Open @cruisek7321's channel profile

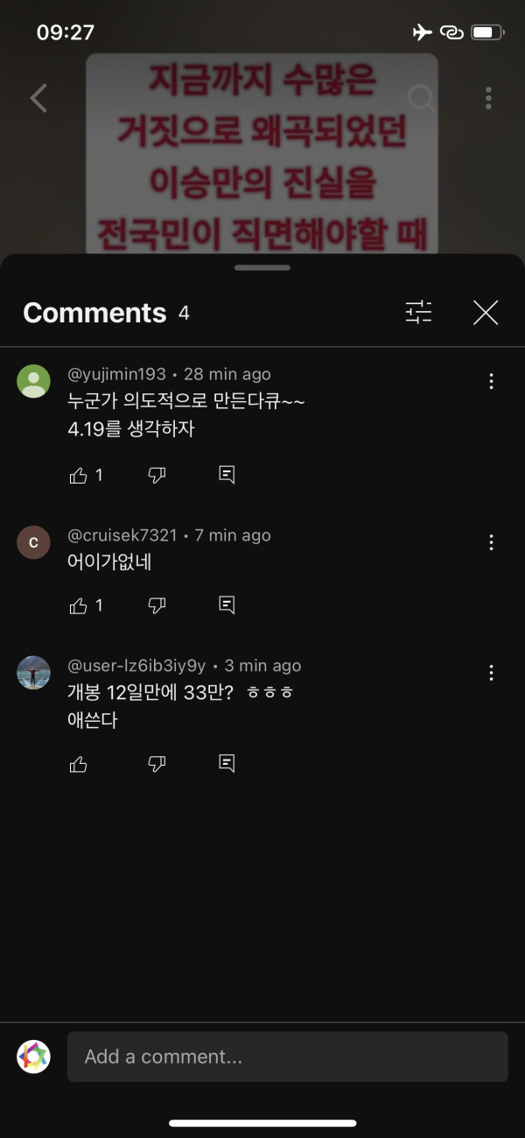point(33,542)
